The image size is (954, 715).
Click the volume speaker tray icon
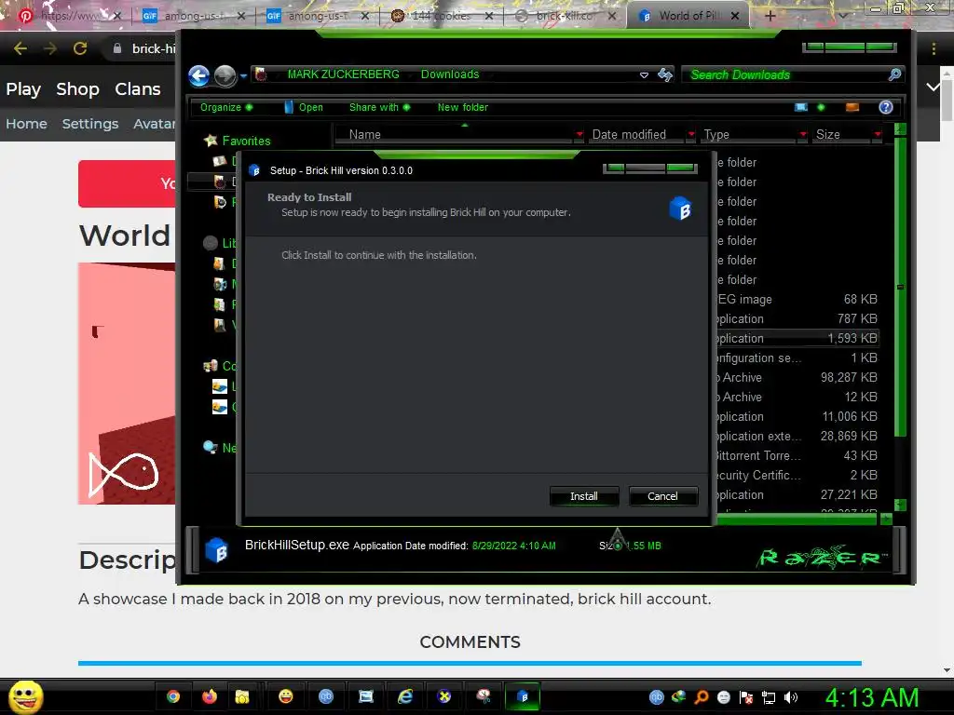[790, 697]
